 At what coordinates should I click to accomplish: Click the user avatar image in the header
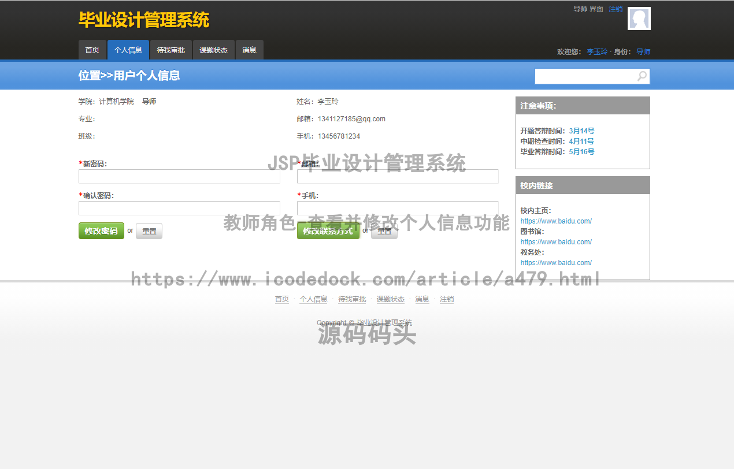tap(639, 18)
